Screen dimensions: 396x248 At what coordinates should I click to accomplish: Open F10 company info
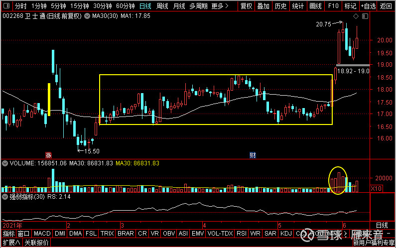333,6
